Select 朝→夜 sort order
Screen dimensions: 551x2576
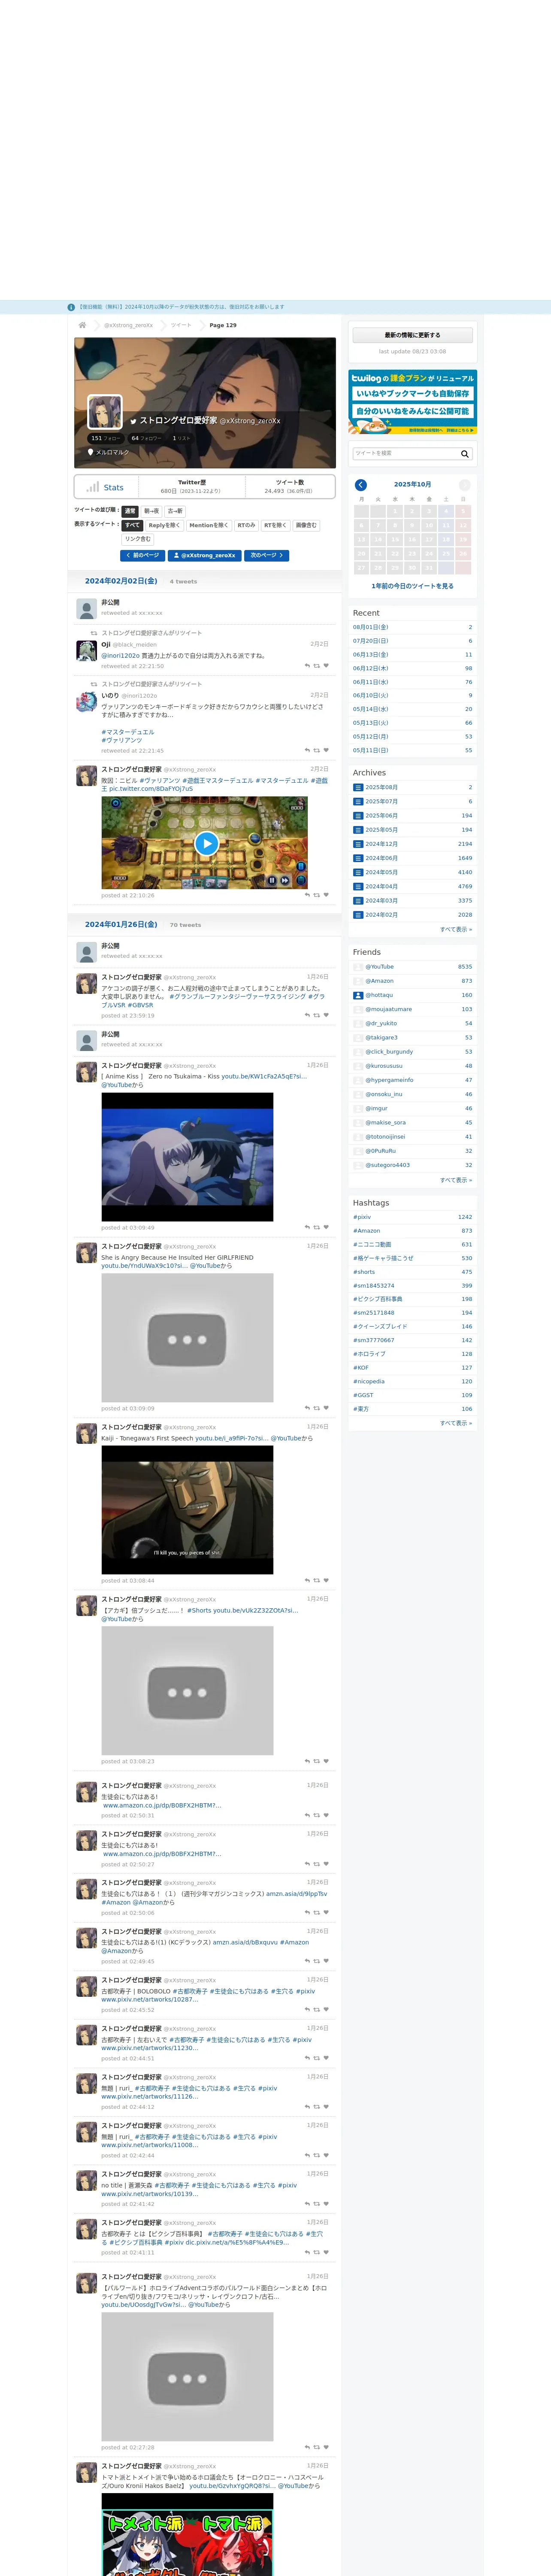[x=151, y=511]
